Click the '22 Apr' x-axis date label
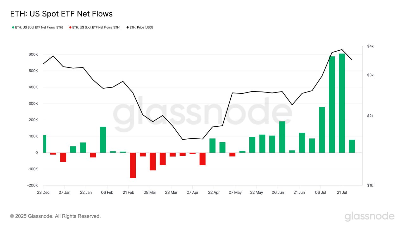This screenshot has width=405, height=228. pos(214,193)
